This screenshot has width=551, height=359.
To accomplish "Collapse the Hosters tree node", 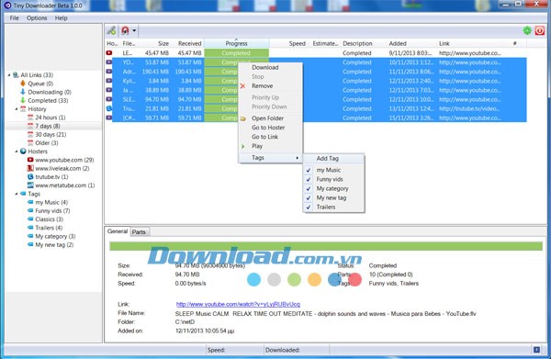I will [17, 151].
